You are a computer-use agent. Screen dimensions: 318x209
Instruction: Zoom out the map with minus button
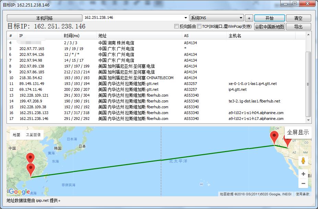tap(303, 184)
